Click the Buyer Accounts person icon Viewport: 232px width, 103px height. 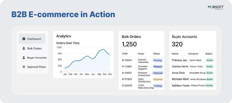[24, 58]
